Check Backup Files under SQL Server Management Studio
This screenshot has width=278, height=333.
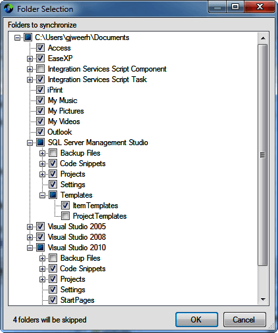pos(53,153)
